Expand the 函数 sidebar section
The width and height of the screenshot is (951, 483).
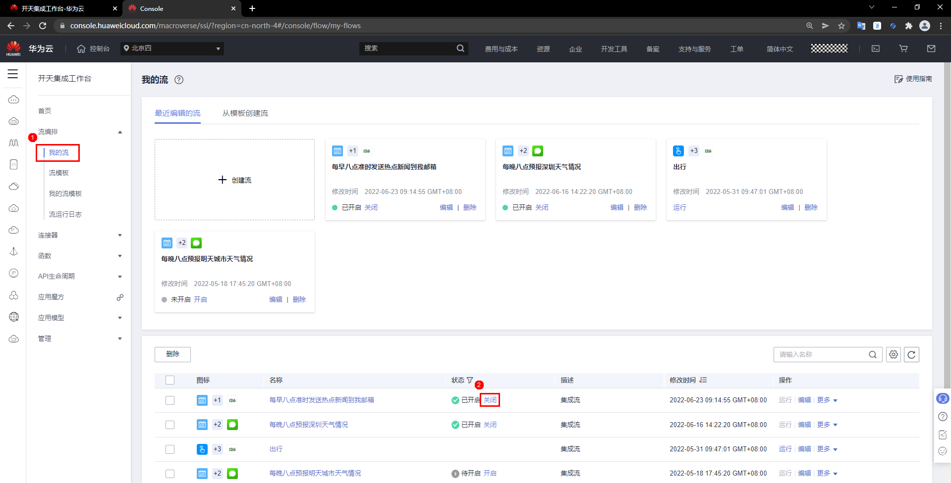coord(120,256)
